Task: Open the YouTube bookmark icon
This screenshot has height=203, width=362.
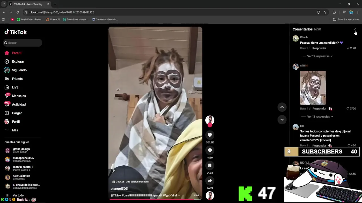Action: pyautogui.click(x=12, y=19)
